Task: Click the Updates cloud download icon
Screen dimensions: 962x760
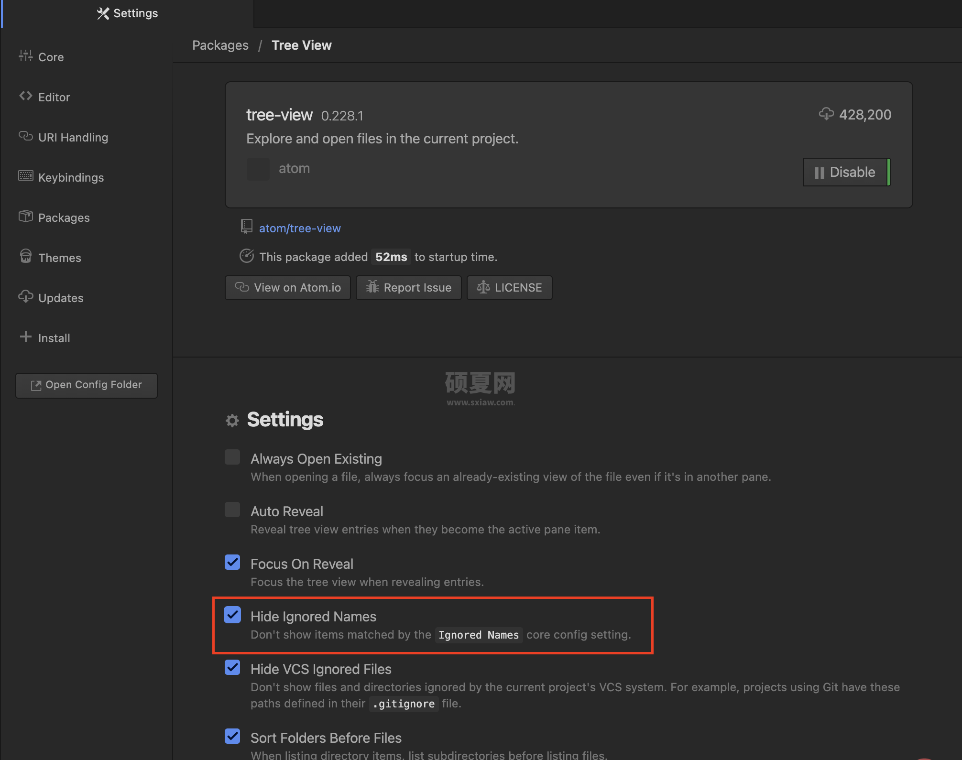Action: coord(26,296)
